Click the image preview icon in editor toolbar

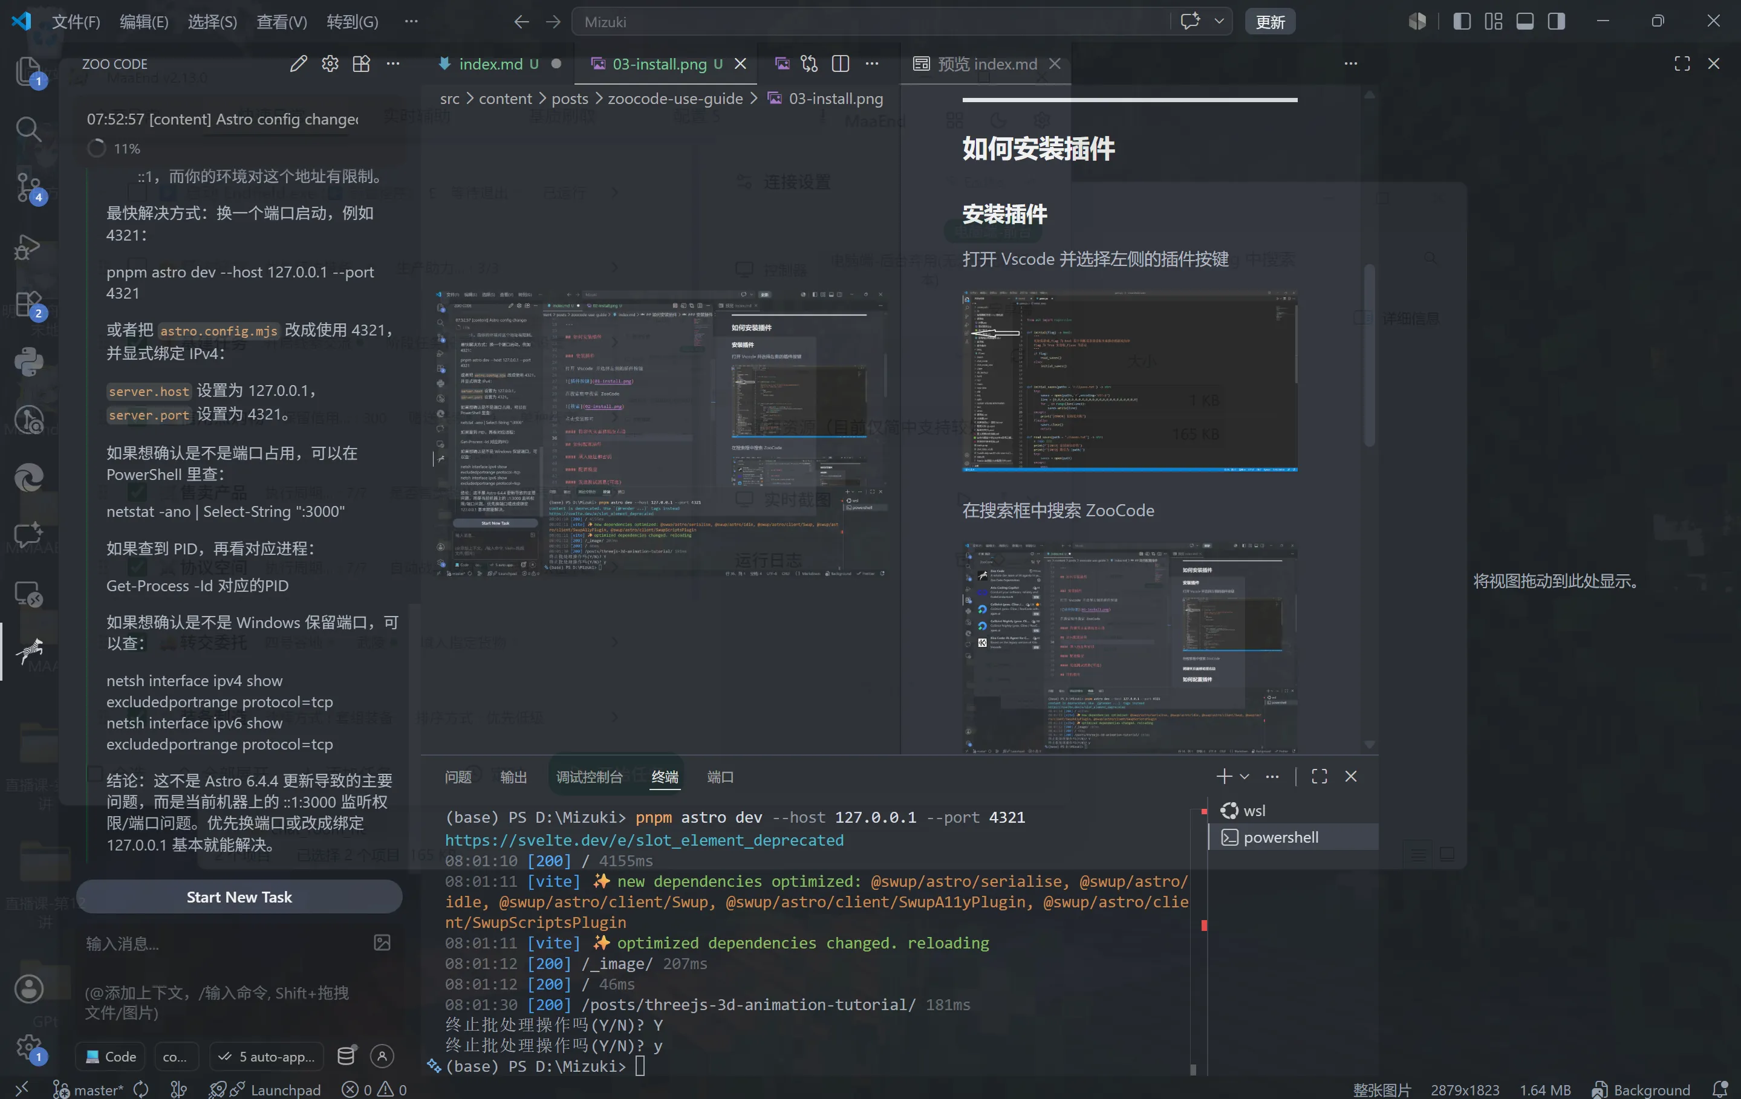pyautogui.click(x=783, y=63)
